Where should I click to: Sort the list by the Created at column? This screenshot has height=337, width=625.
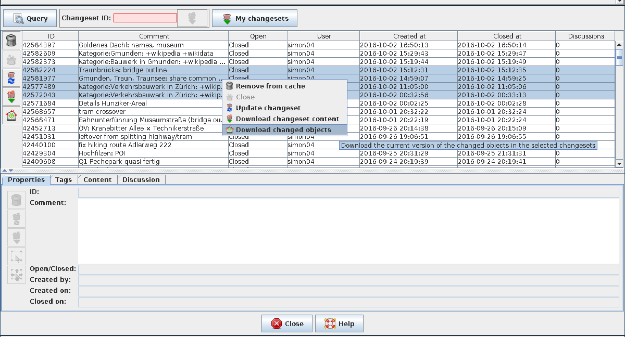coord(409,36)
